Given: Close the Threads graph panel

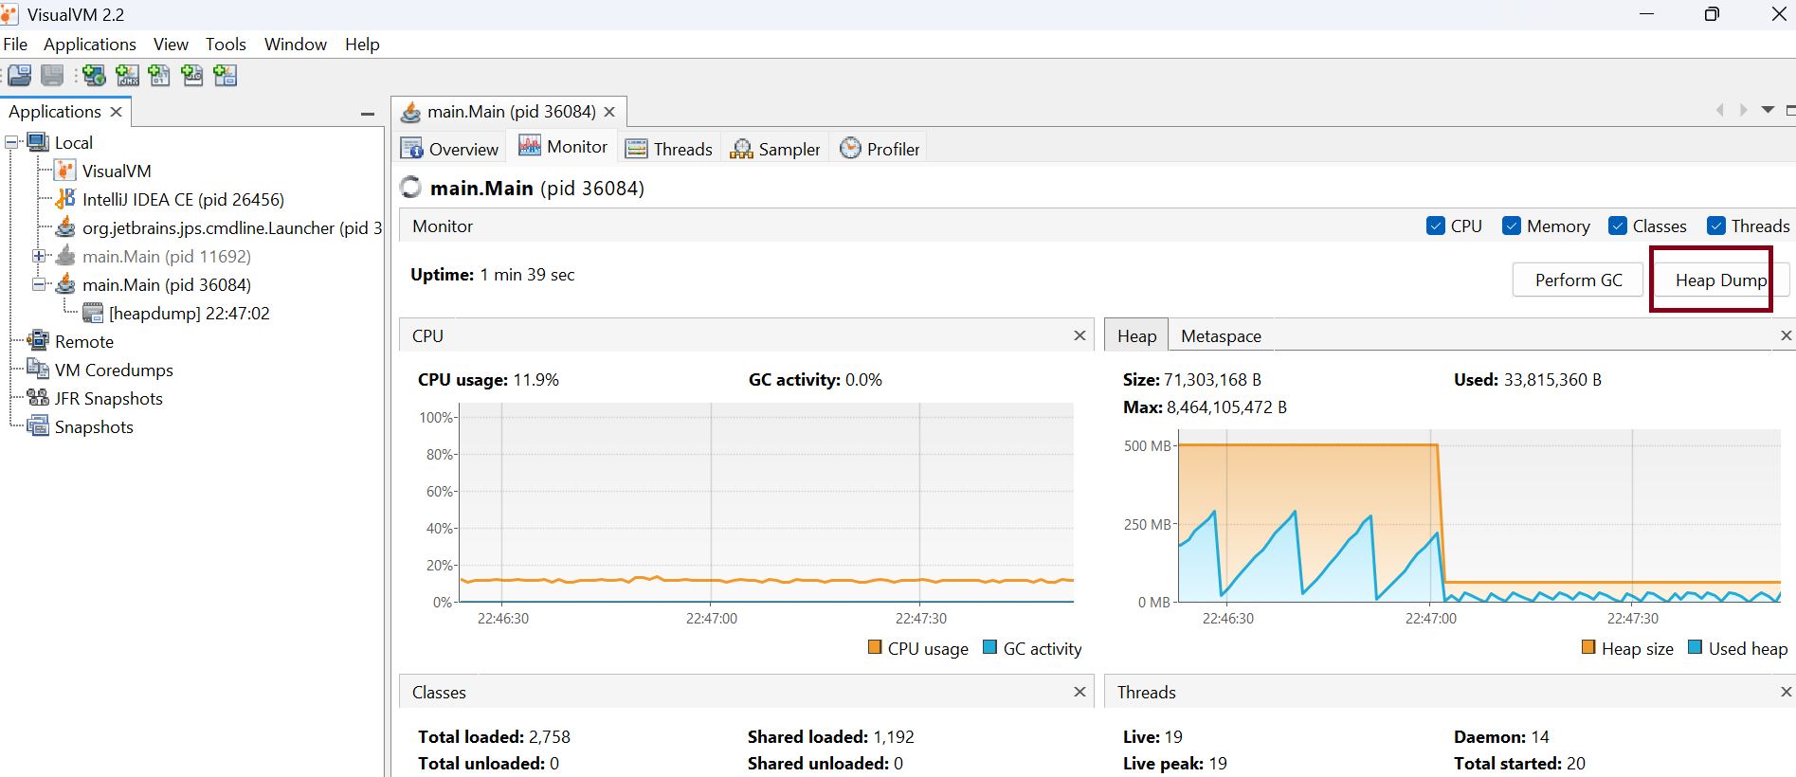Looking at the screenshot, I should pyautogui.click(x=1787, y=692).
